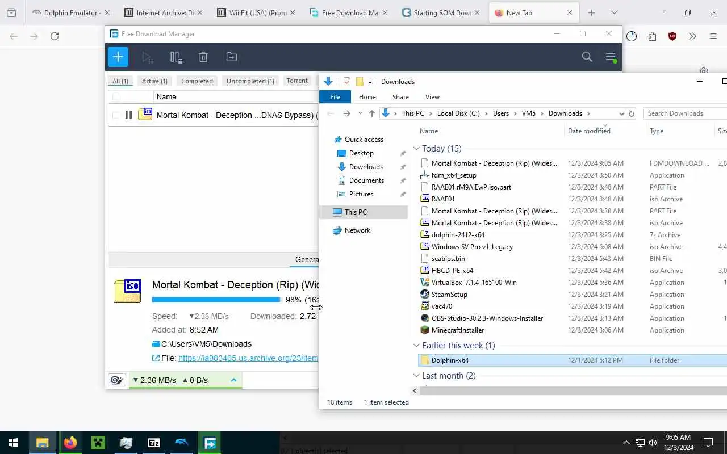The image size is (727, 454).
Task: Collapse the Earlier this week (1) group
Action: tap(416, 346)
